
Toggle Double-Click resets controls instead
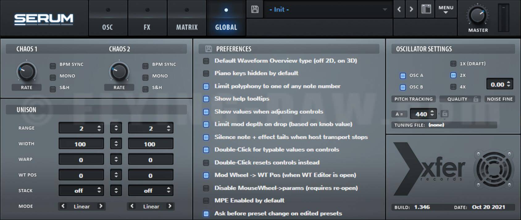click(x=206, y=163)
